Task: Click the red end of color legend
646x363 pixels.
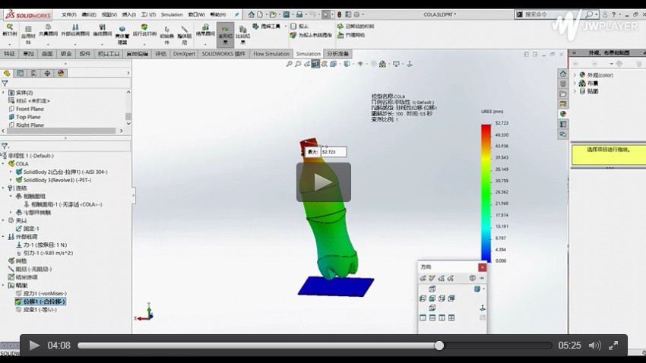Action: [486, 129]
